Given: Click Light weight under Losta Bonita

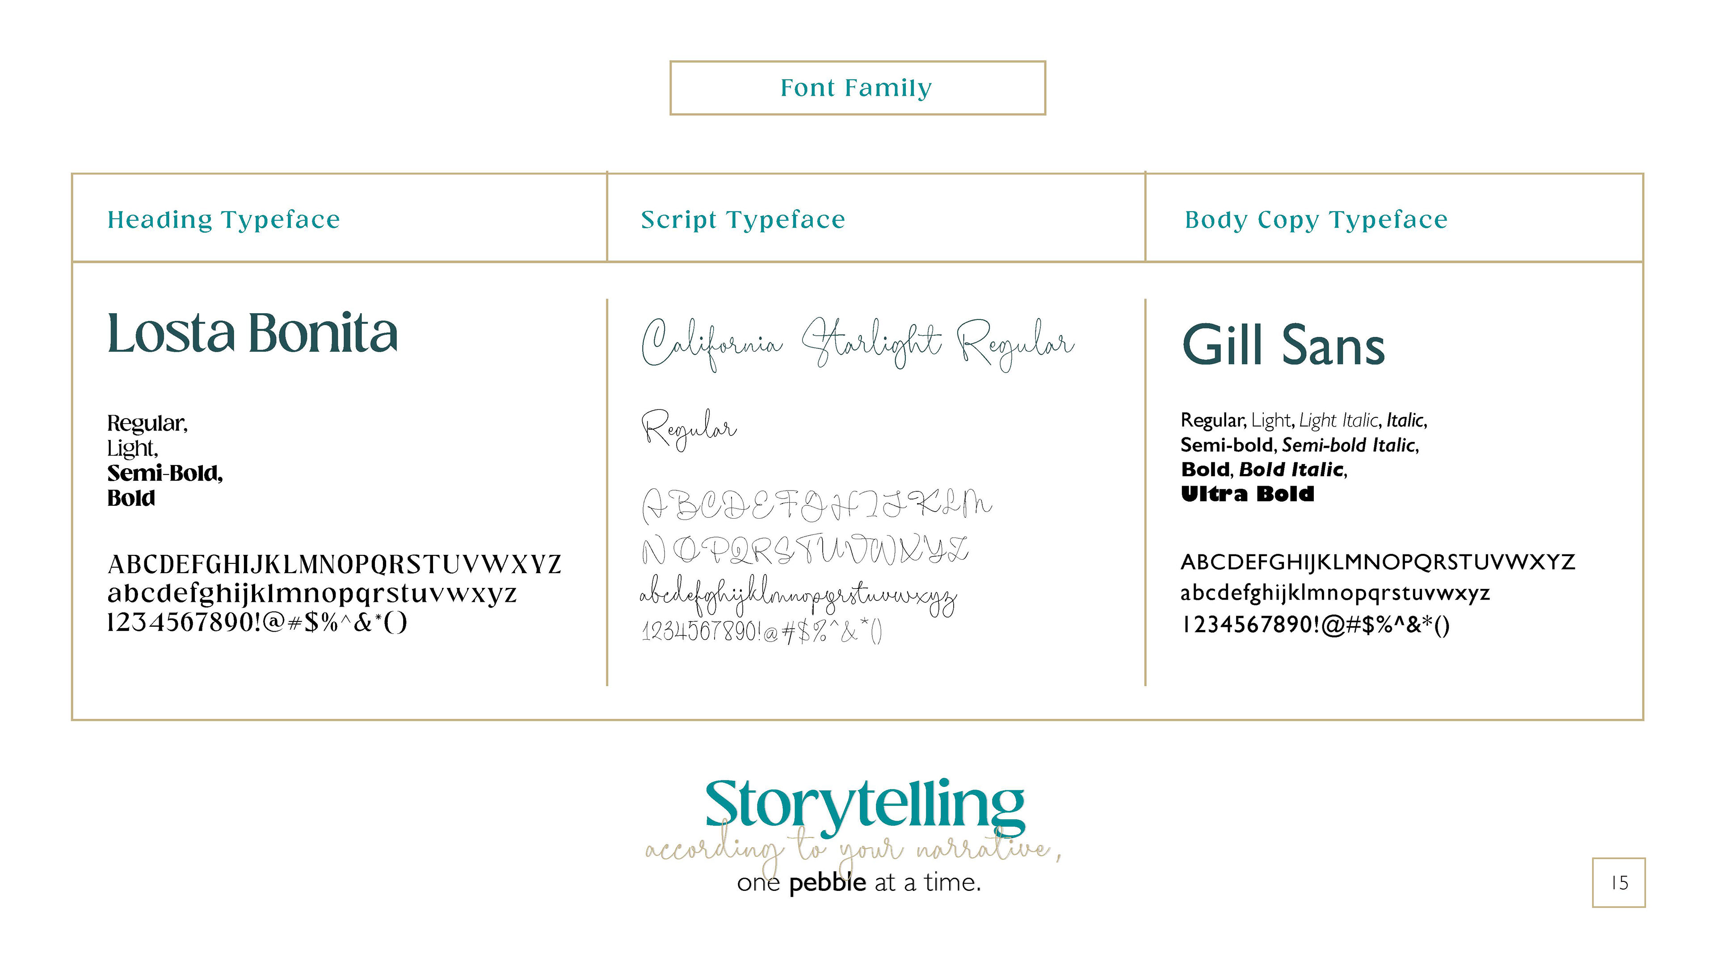Looking at the screenshot, I should [x=133, y=448].
